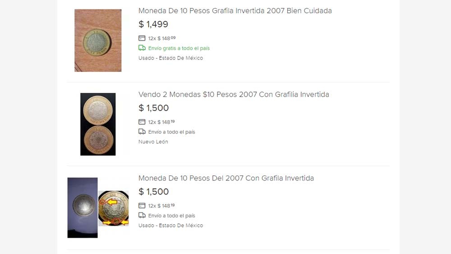Open the listing 'Moneda De 10 Pesos Grafila Invertida 2007 Bien Cuidada'
This screenshot has width=451, height=254.
(x=235, y=11)
